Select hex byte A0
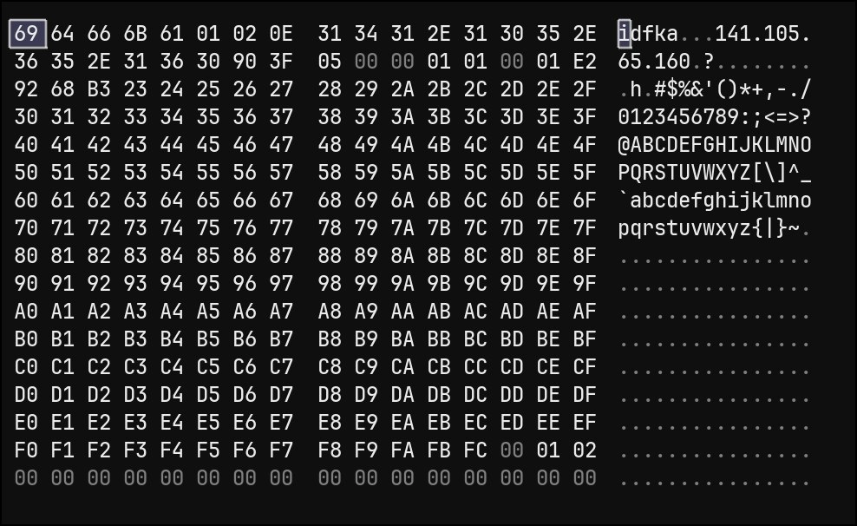This screenshot has height=526, width=857. [x=27, y=312]
